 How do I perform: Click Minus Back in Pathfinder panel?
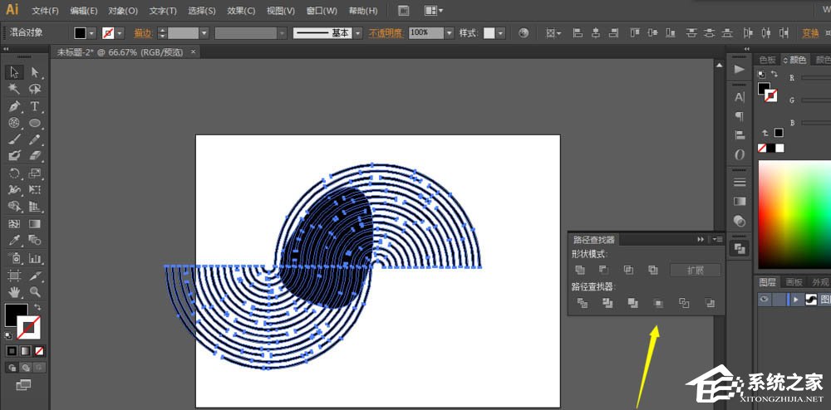tap(709, 303)
